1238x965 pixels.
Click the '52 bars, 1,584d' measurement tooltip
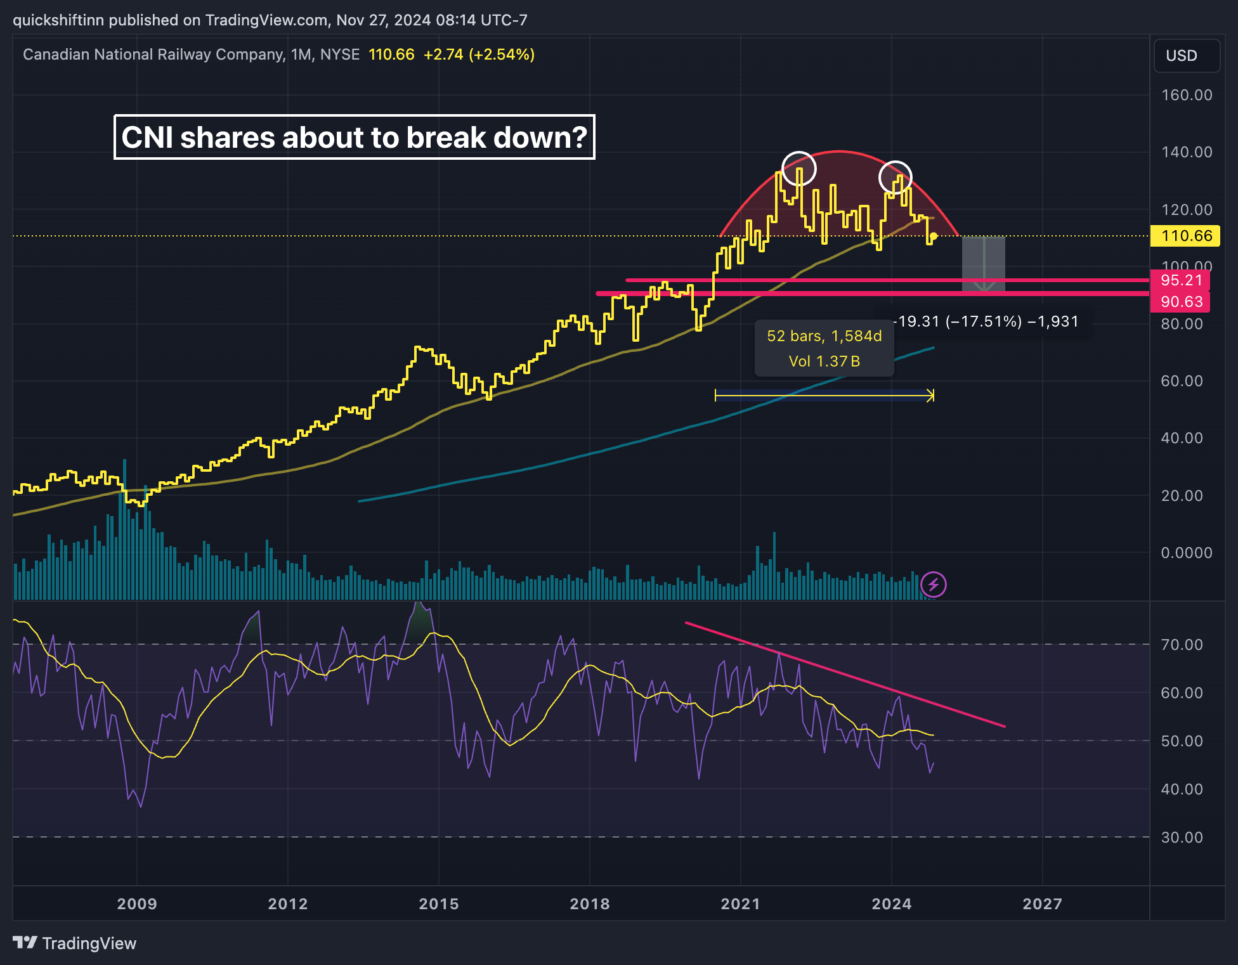(824, 348)
